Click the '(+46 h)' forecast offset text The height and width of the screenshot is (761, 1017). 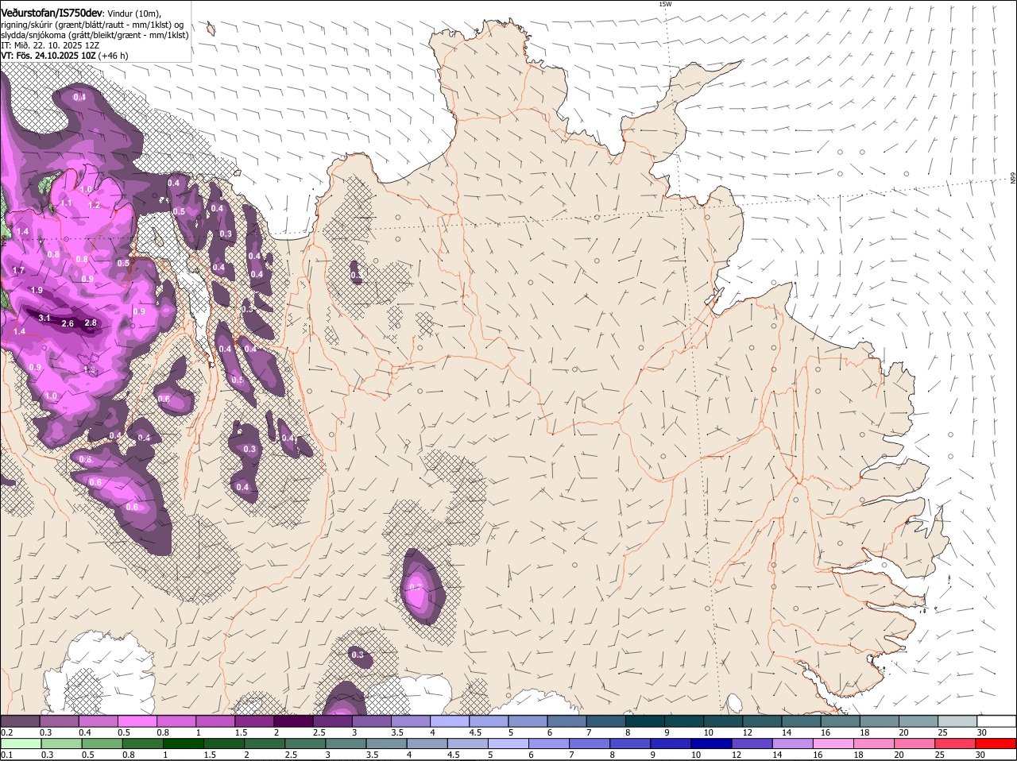[114, 56]
